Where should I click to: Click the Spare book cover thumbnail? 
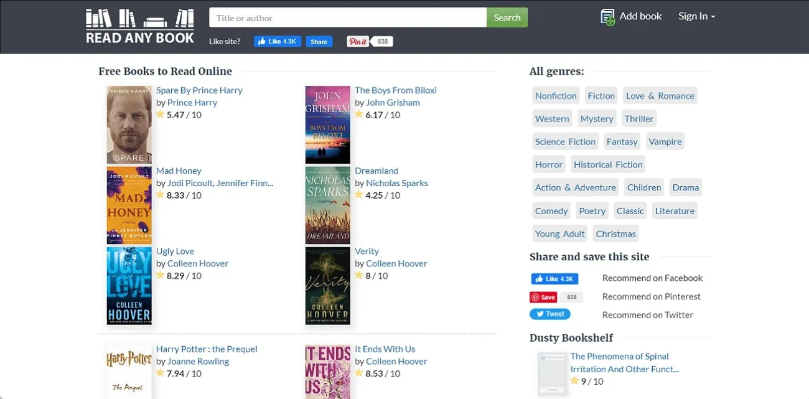129,125
